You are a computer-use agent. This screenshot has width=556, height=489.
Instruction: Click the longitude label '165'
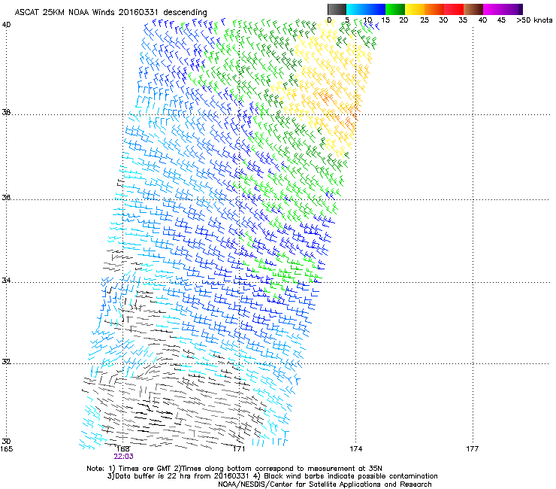click(x=7, y=449)
